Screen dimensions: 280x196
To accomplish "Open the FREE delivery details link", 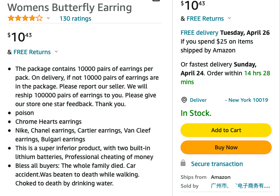I will coord(199,33).
